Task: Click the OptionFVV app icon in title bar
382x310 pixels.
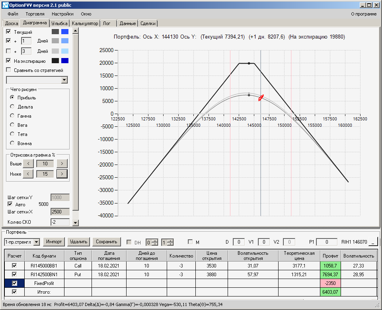Action: click(5, 5)
